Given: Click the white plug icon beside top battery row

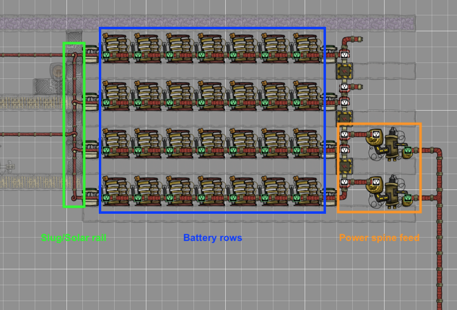Looking at the screenshot, I should tap(344, 55).
